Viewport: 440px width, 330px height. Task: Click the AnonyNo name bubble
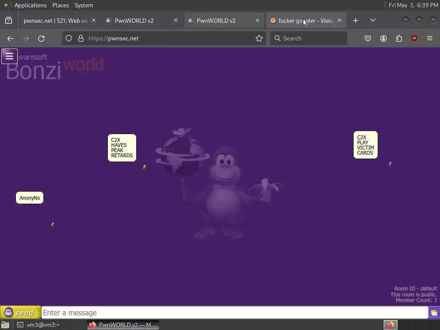pyautogui.click(x=30, y=198)
